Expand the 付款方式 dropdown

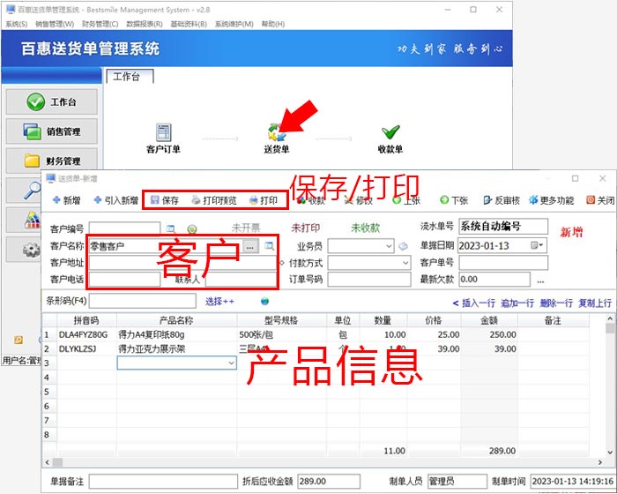tap(405, 263)
